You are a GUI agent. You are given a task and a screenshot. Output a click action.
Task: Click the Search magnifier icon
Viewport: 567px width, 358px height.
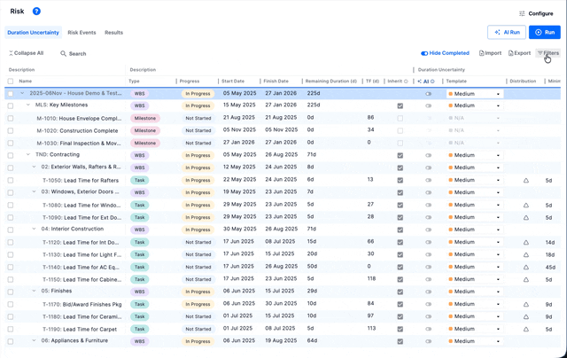point(64,54)
